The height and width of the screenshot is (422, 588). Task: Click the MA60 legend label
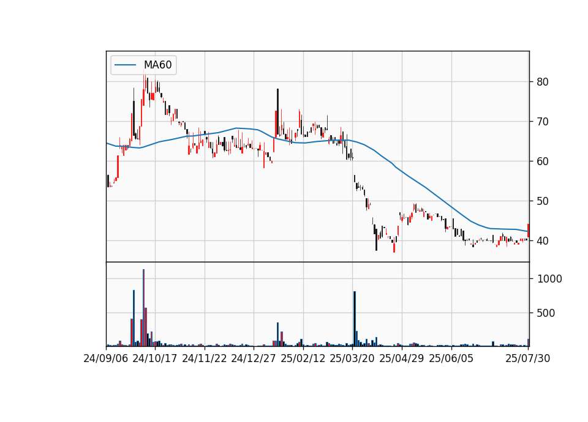[157, 65]
